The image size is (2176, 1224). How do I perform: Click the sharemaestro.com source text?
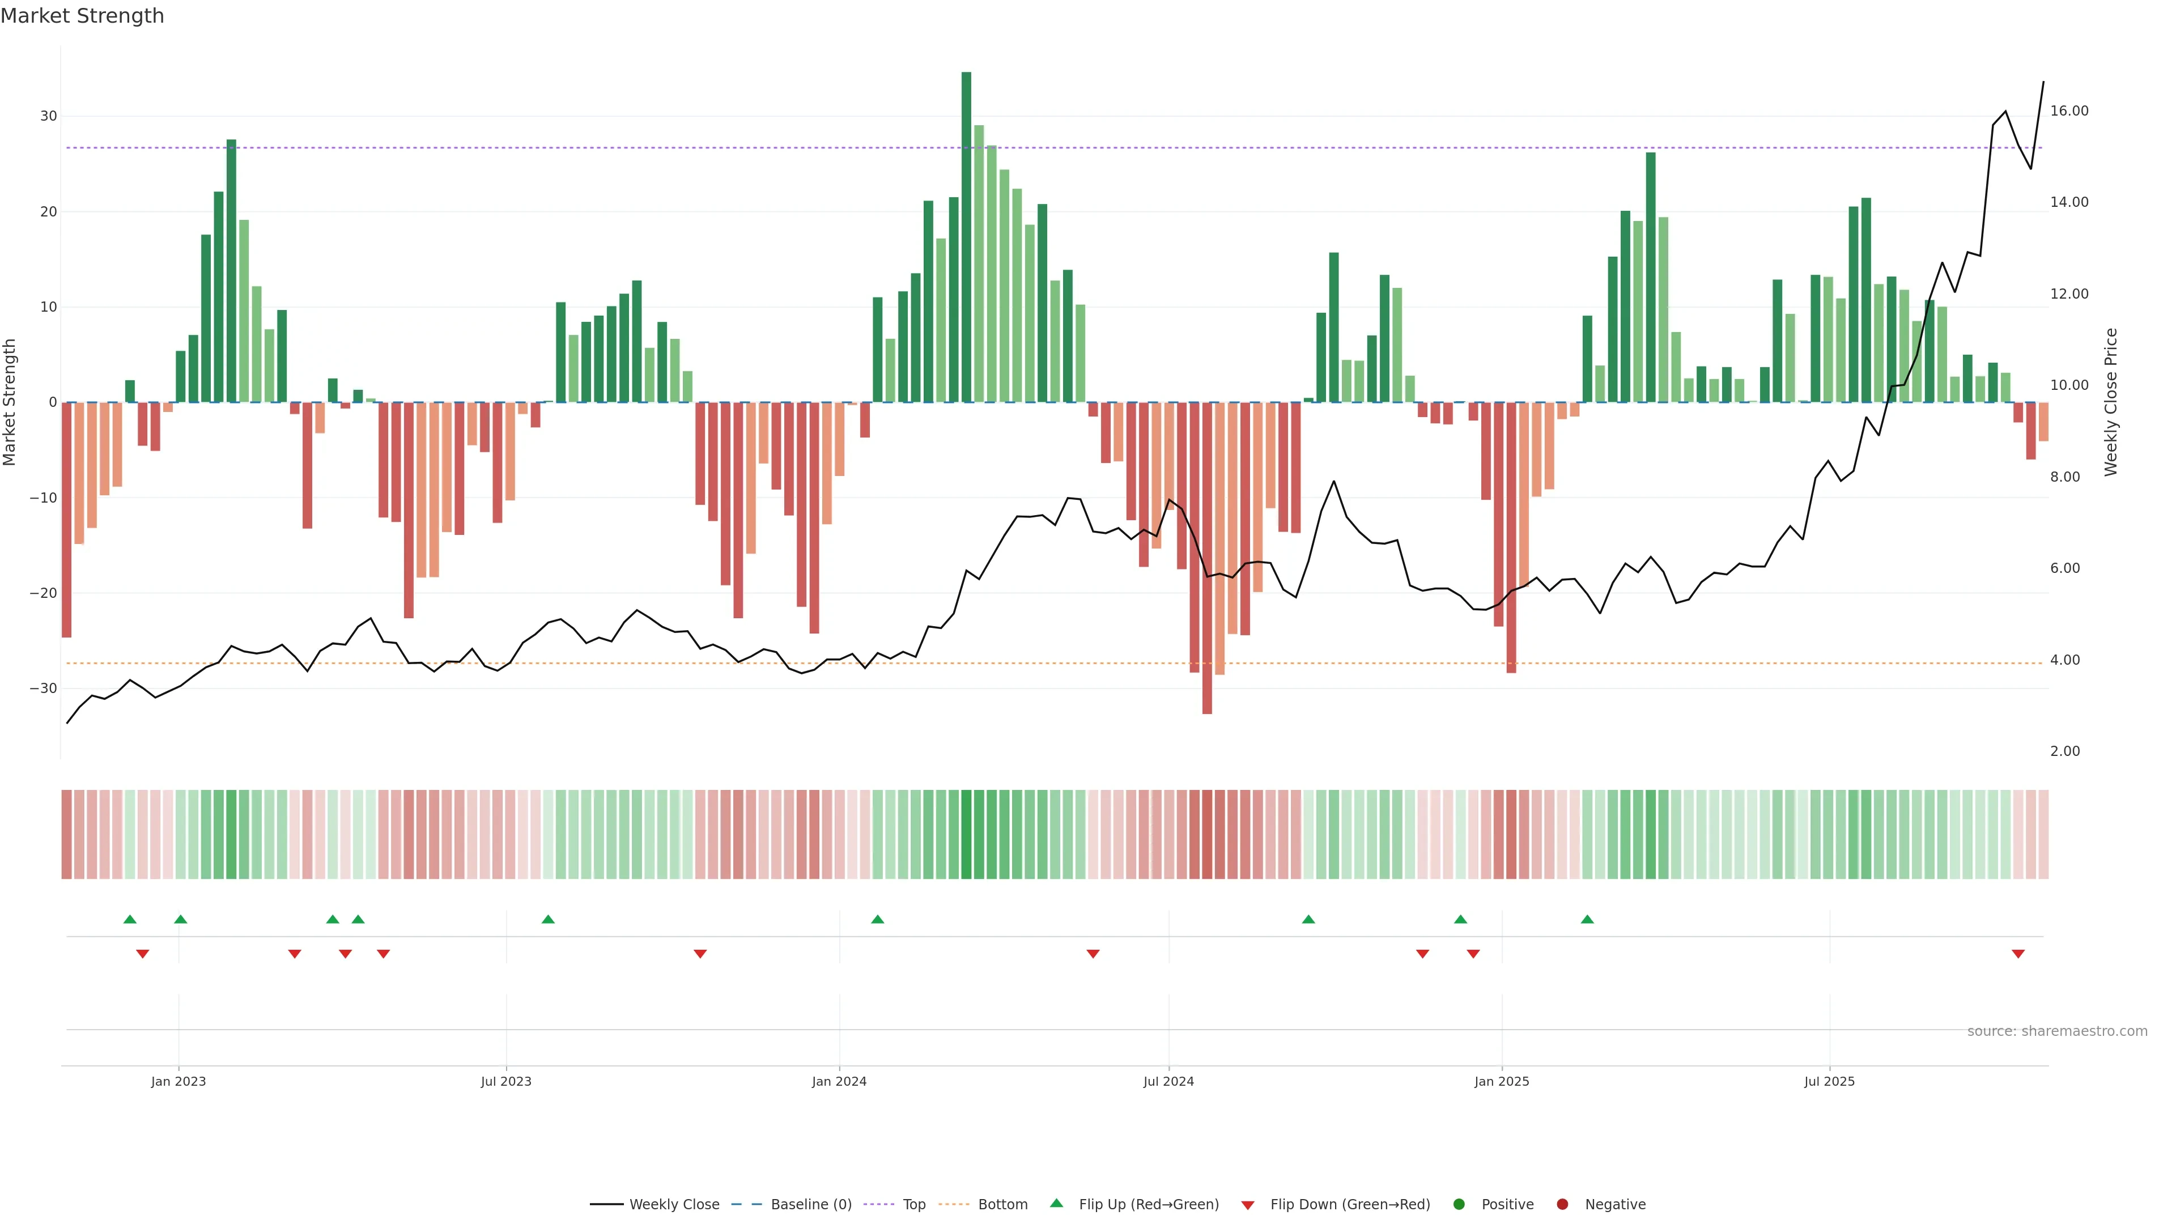[x=2057, y=1031]
